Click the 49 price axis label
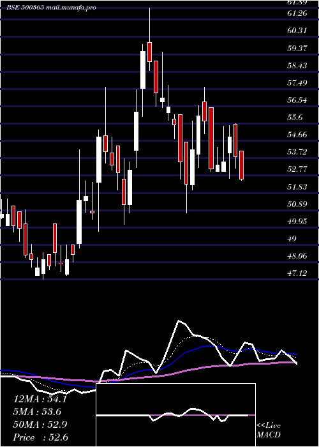 click(x=292, y=239)
